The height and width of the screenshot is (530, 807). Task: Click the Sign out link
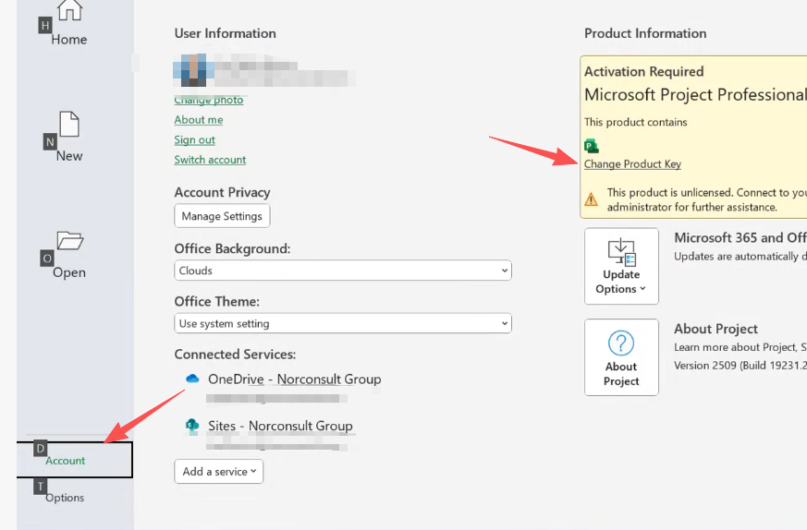pyautogui.click(x=195, y=140)
